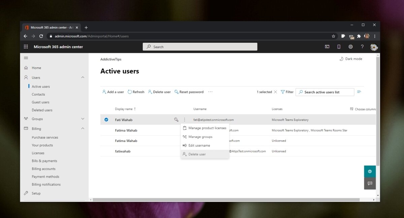The height and width of the screenshot is (218, 404).
Task: Collapse the left navigation pane
Action: click(x=26, y=58)
